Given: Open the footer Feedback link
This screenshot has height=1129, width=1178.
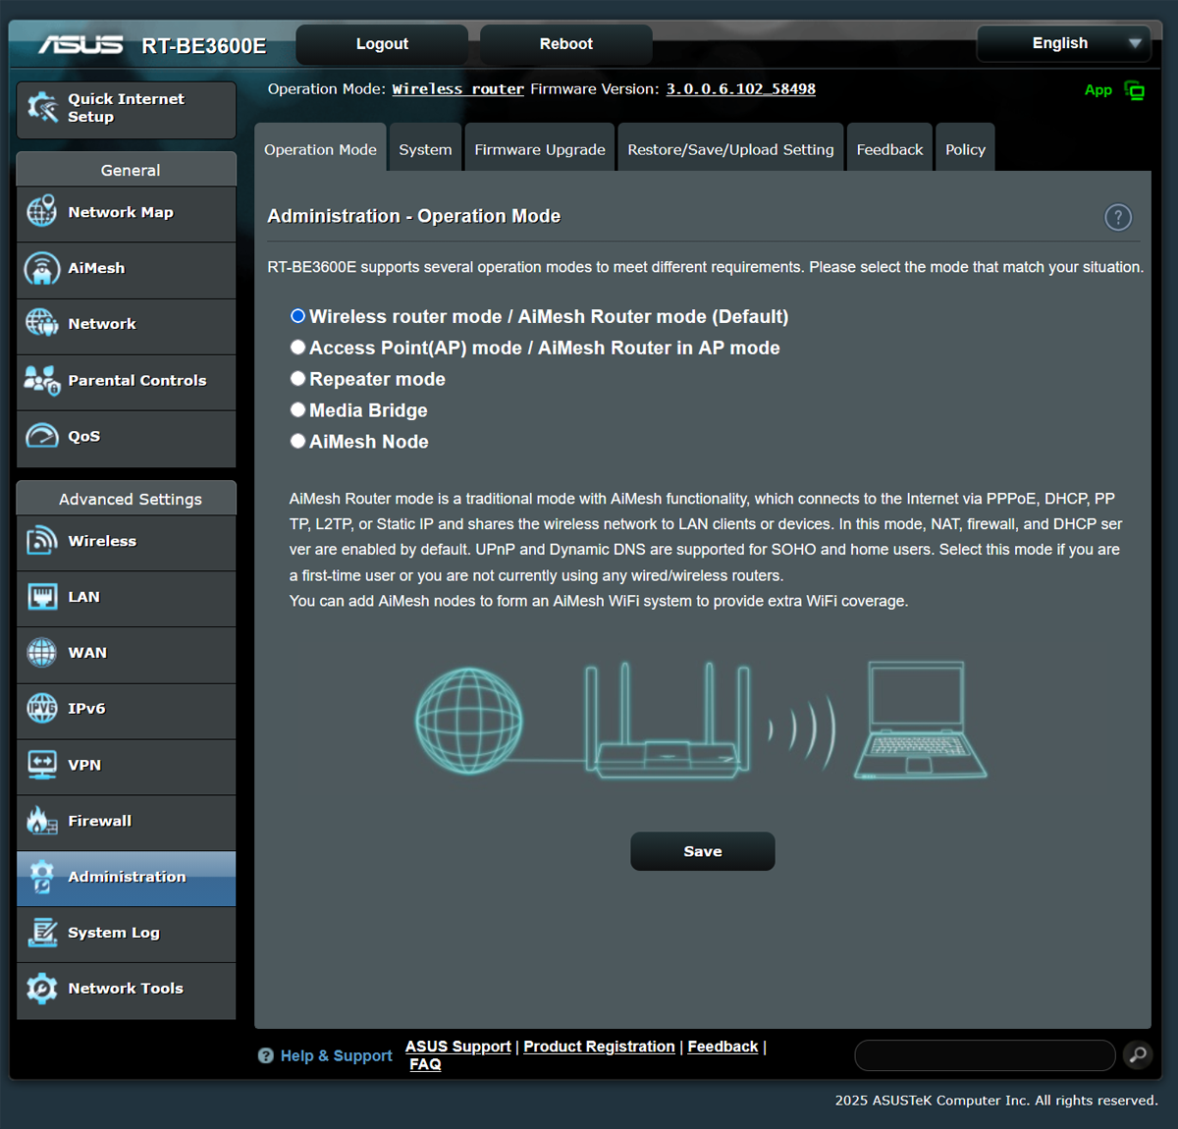Looking at the screenshot, I should coord(723,1047).
